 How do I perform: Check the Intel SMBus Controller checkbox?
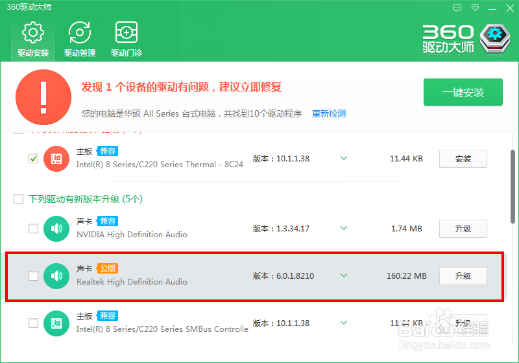coord(34,323)
